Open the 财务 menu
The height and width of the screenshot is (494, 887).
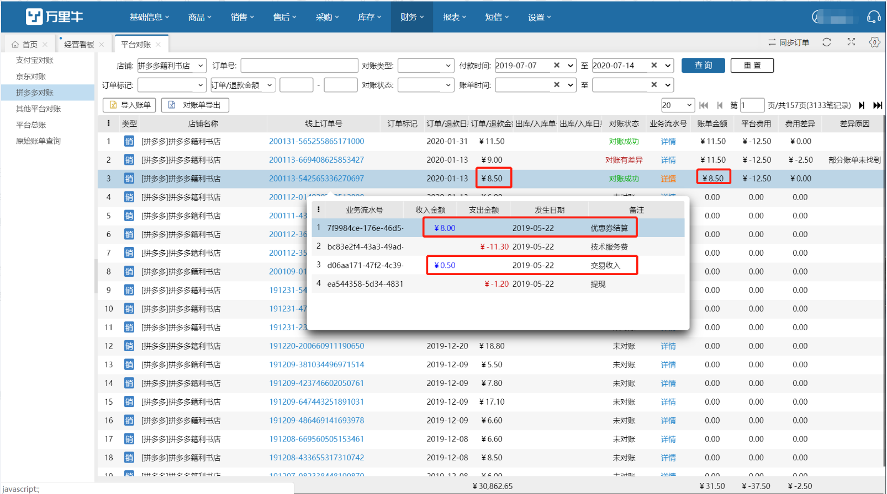pyautogui.click(x=412, y=17)
